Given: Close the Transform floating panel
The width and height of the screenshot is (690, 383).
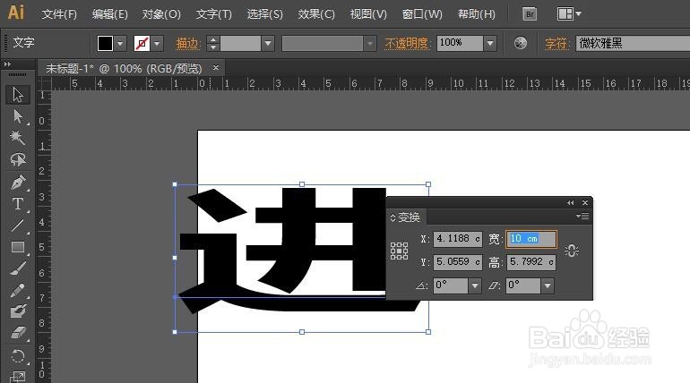Looking at the screenshot, I should click(585, 202).
